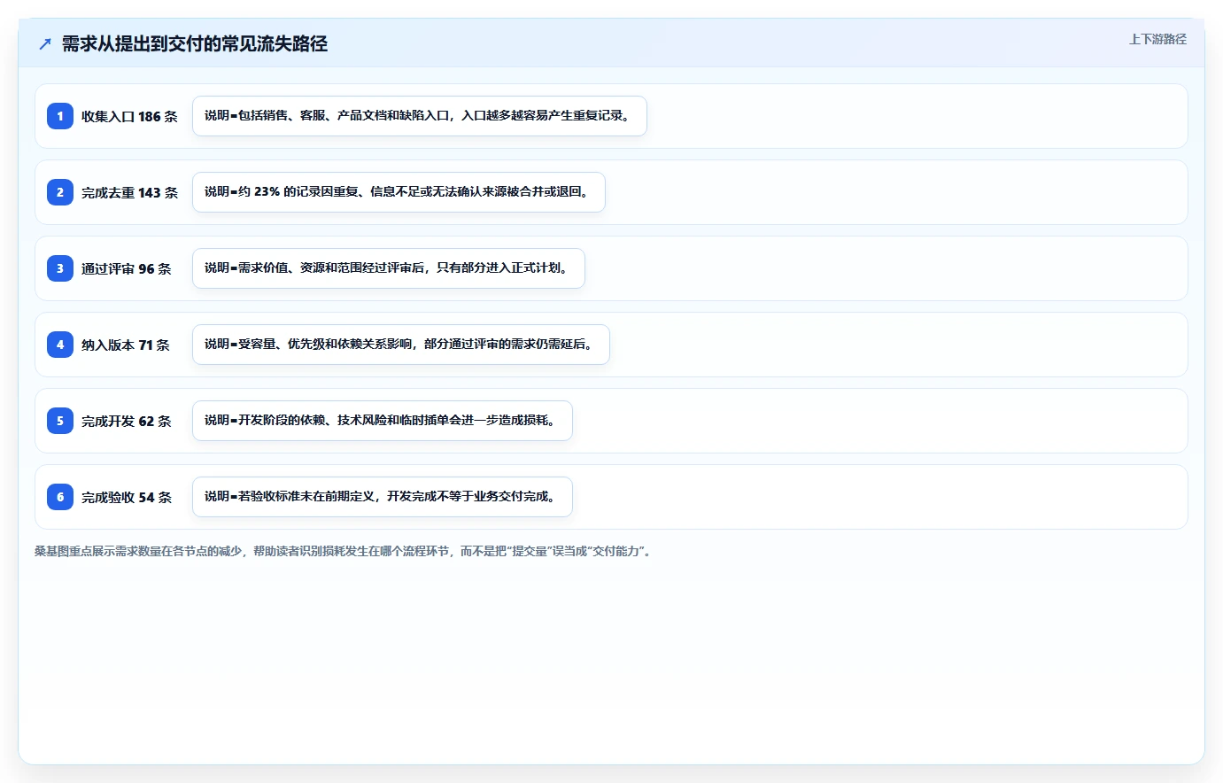The image size is (1223, 783).
Task: Select step badge 3 for 通过评审
Action: [60, 268]
